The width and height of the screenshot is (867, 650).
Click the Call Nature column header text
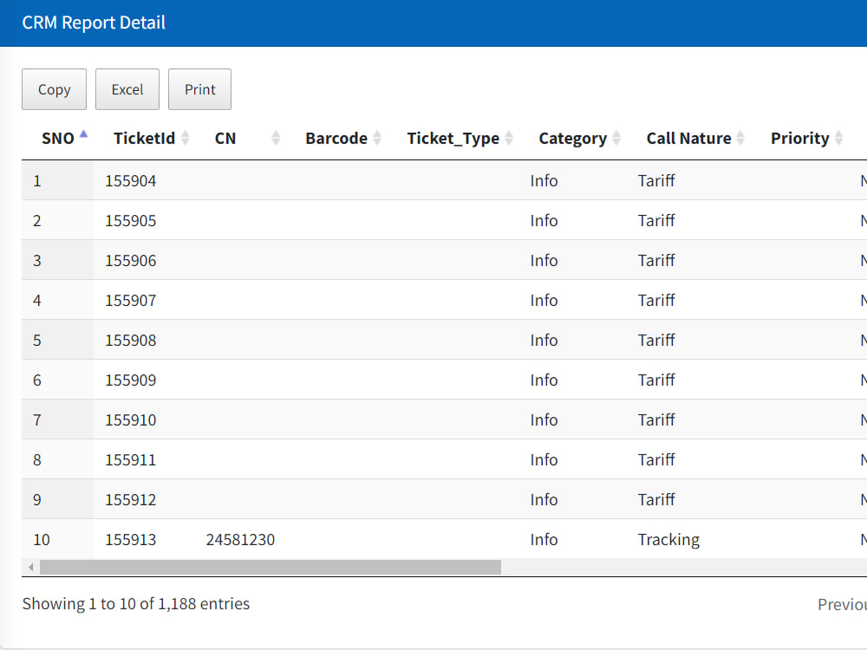click(689, 138)
